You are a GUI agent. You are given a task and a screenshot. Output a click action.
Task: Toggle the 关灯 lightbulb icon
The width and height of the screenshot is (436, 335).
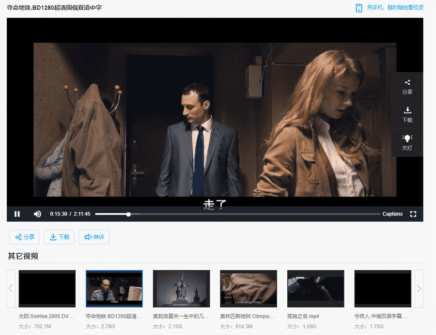click(x=407, y=138)
